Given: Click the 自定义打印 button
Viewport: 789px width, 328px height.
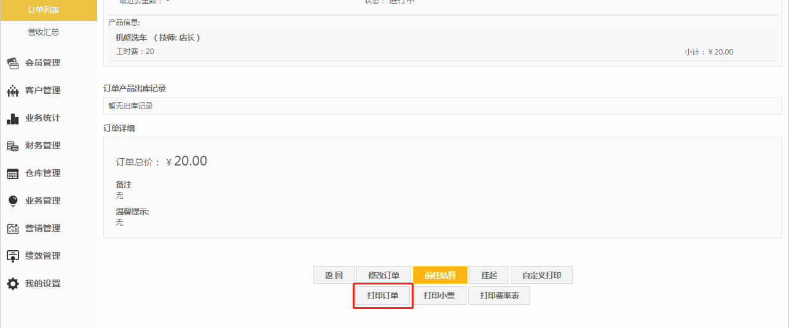Looking at the screenshot, I should [x=541, y=275].
